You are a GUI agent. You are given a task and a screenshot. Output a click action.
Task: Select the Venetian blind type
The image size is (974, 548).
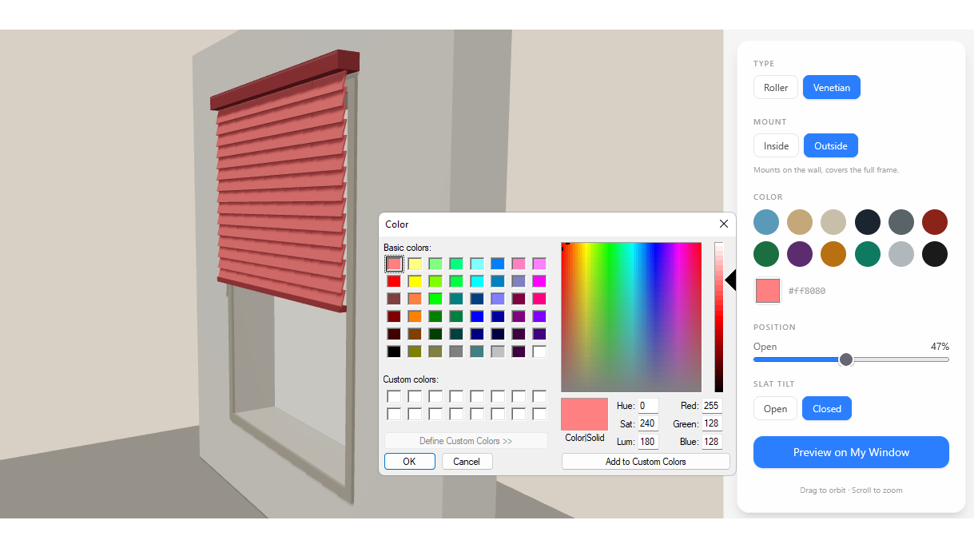click(831, 88)
